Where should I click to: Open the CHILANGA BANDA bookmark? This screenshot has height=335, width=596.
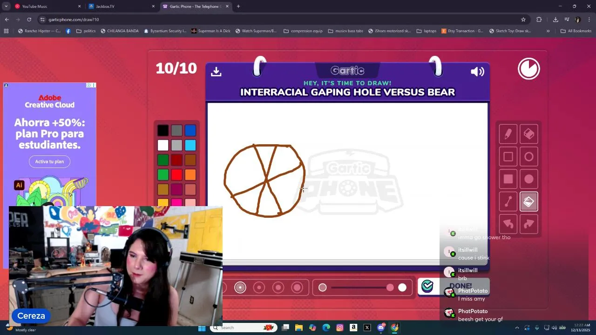pyautogui.click(x=120, y=31)
